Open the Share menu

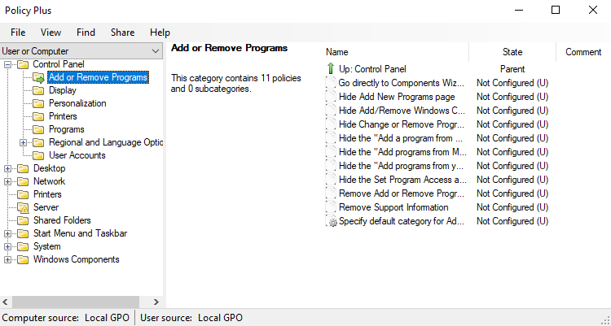tap(122, 33)
